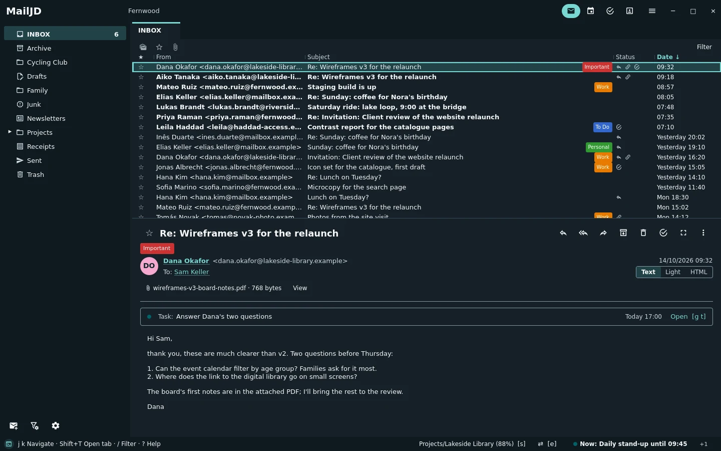The image size is (721, 451).
Task: Click the Projects/Lakeside Library suggestion in status bar
Action: (x=472, y=444)
